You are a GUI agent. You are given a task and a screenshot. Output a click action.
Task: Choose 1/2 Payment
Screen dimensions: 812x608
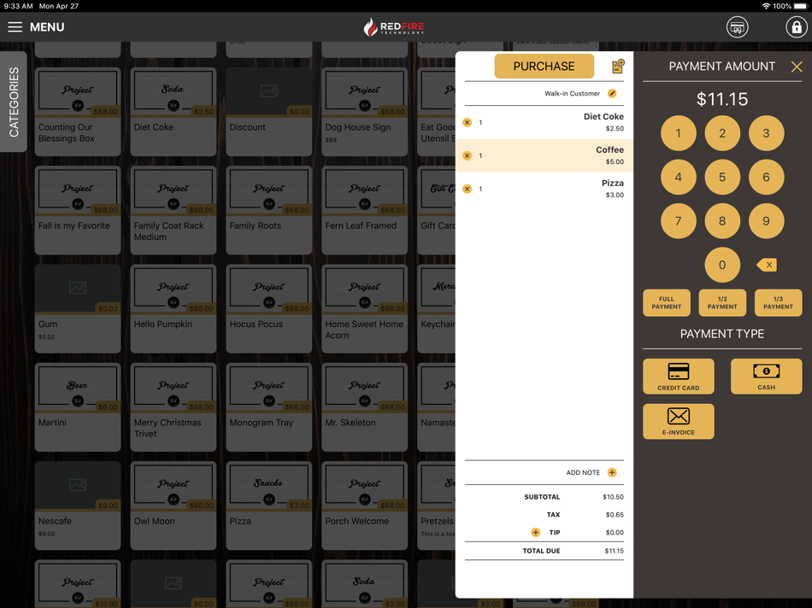[x=722, y=302]
